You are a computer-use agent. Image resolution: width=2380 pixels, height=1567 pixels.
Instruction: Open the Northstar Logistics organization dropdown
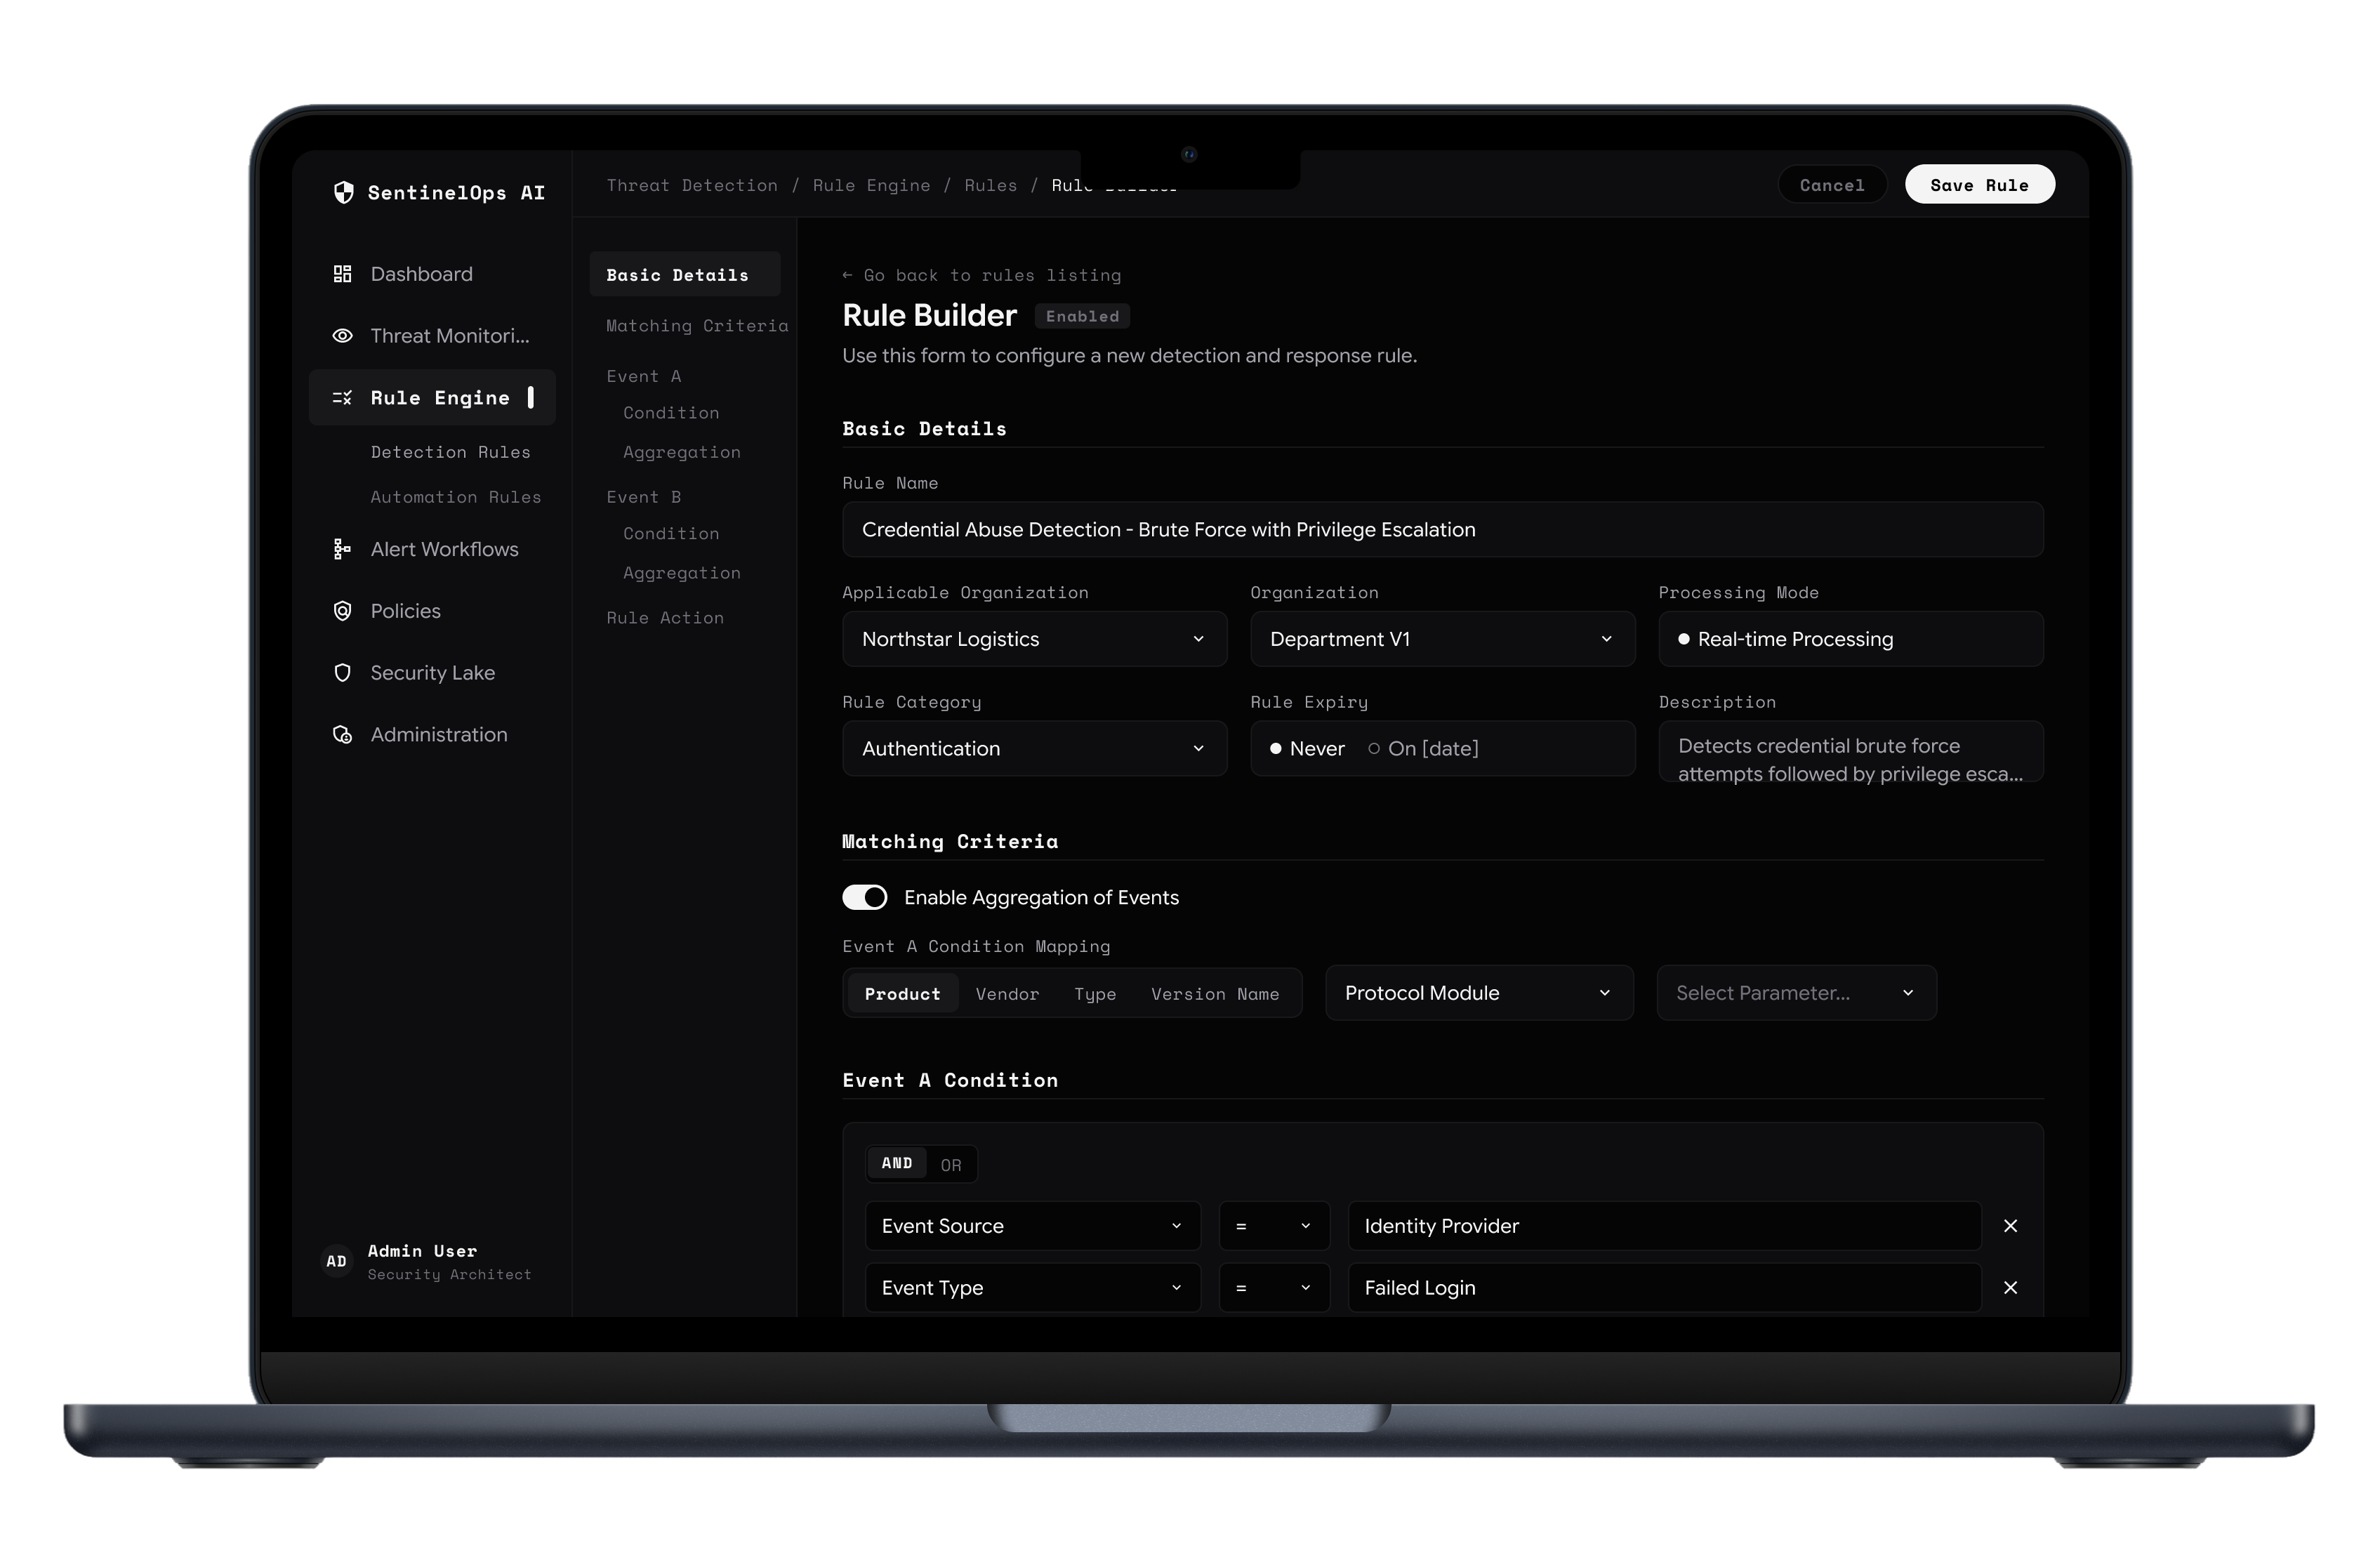click(1034, 639)
